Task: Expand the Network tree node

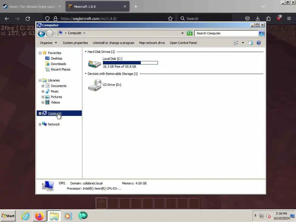Action: pos(40,124)
